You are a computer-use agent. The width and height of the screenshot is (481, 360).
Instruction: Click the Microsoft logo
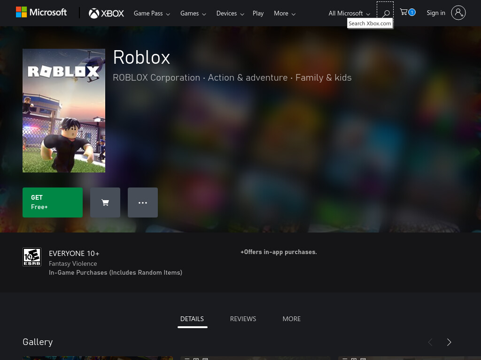[x=41, y=13]
